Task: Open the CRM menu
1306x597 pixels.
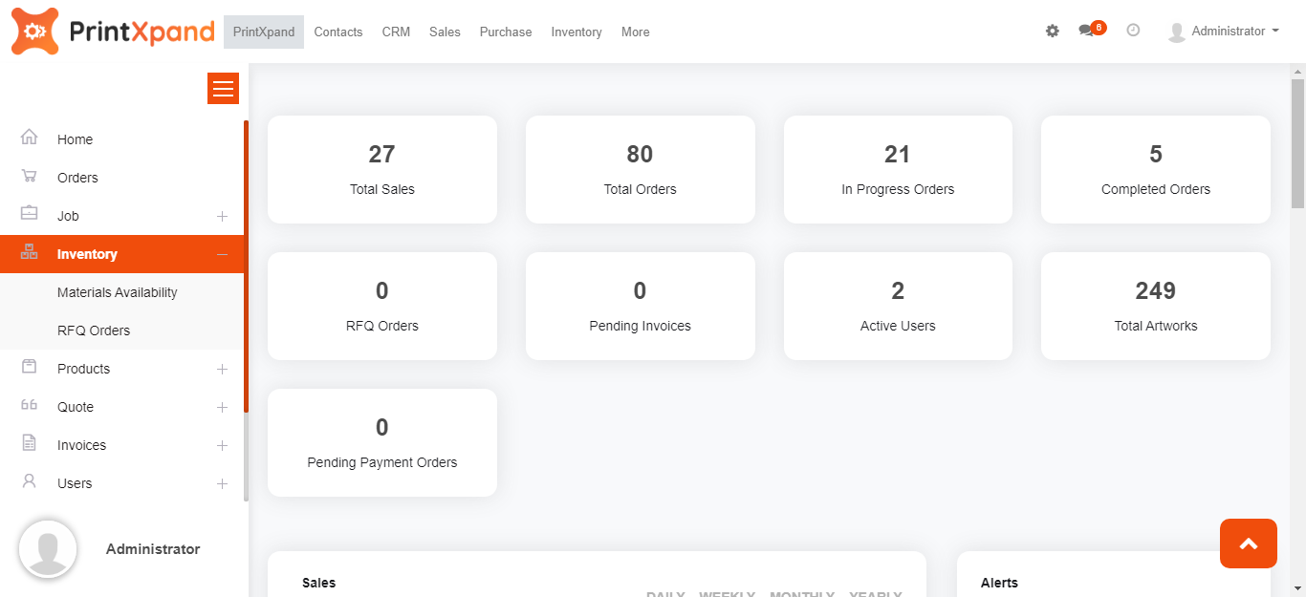Action: coord(396,32)
